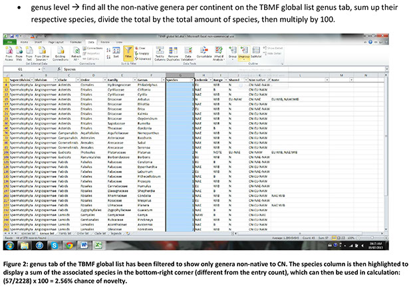Click the From Web import icon

tap(19, 53)
